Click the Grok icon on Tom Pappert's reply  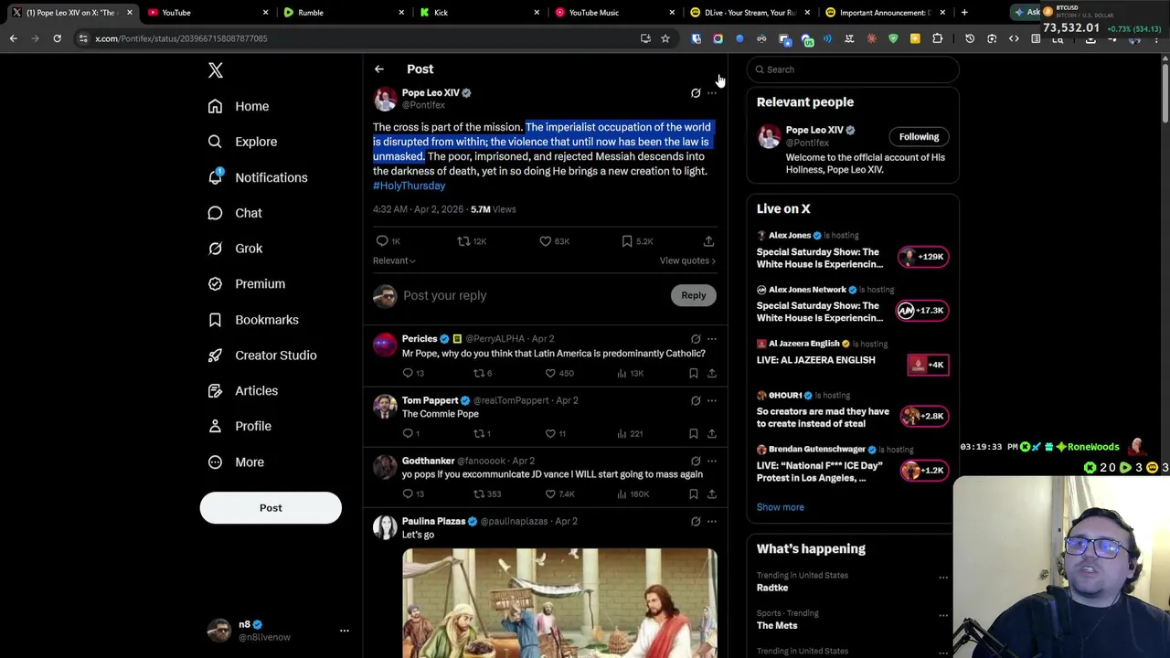[696, 400]
